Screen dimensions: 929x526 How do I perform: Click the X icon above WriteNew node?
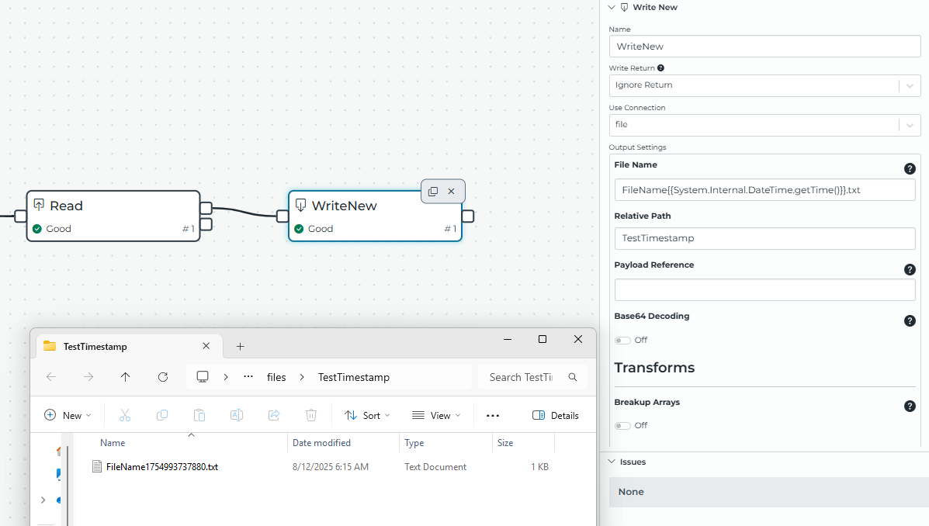pyautogui.click(x=451, y=192)
